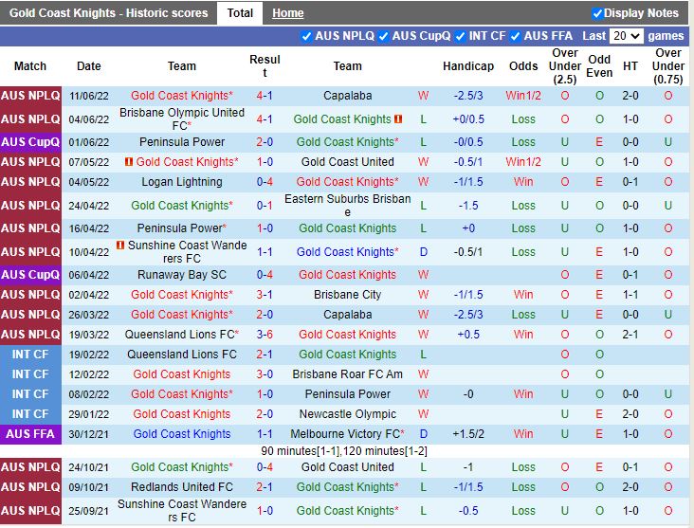Open the 3-6 Queensland Lions result
Viewport: 694px width, 528px height.
[265, 335]
